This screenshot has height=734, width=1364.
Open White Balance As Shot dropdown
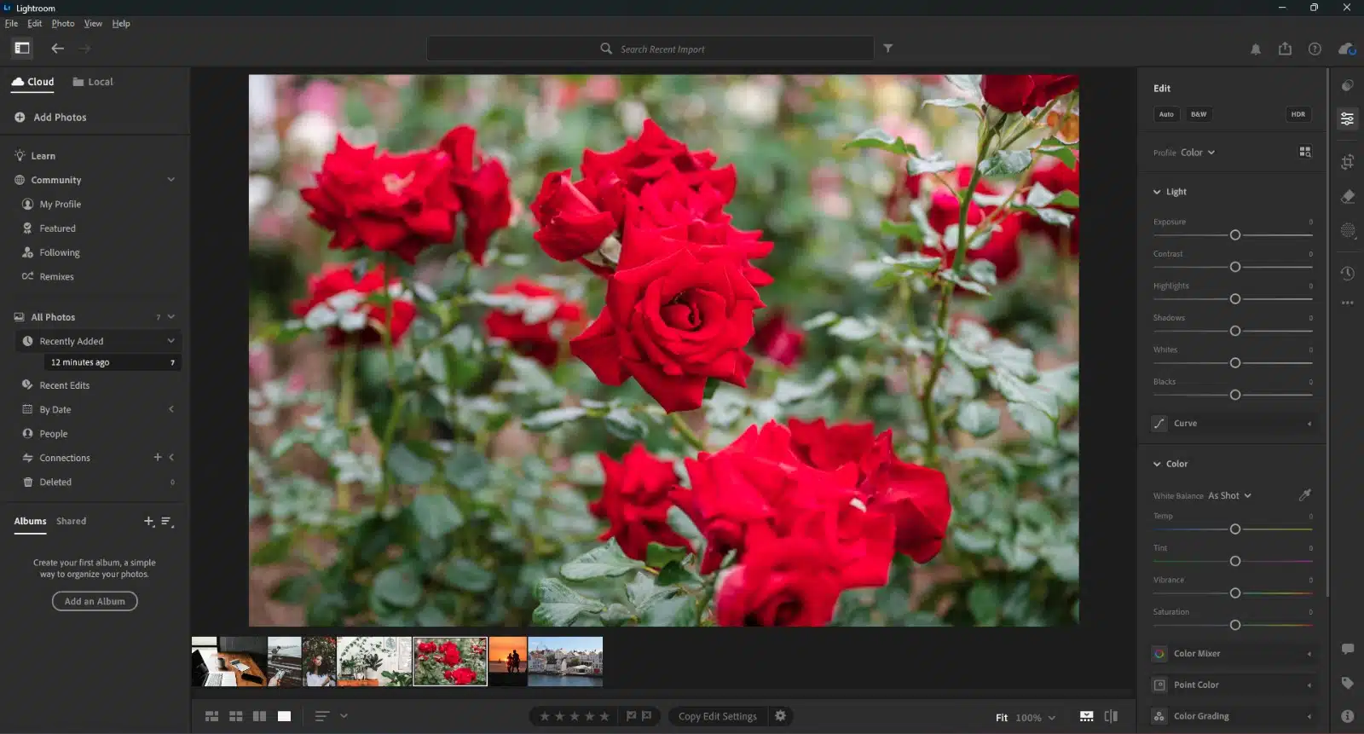click(x=1228, y=495)
